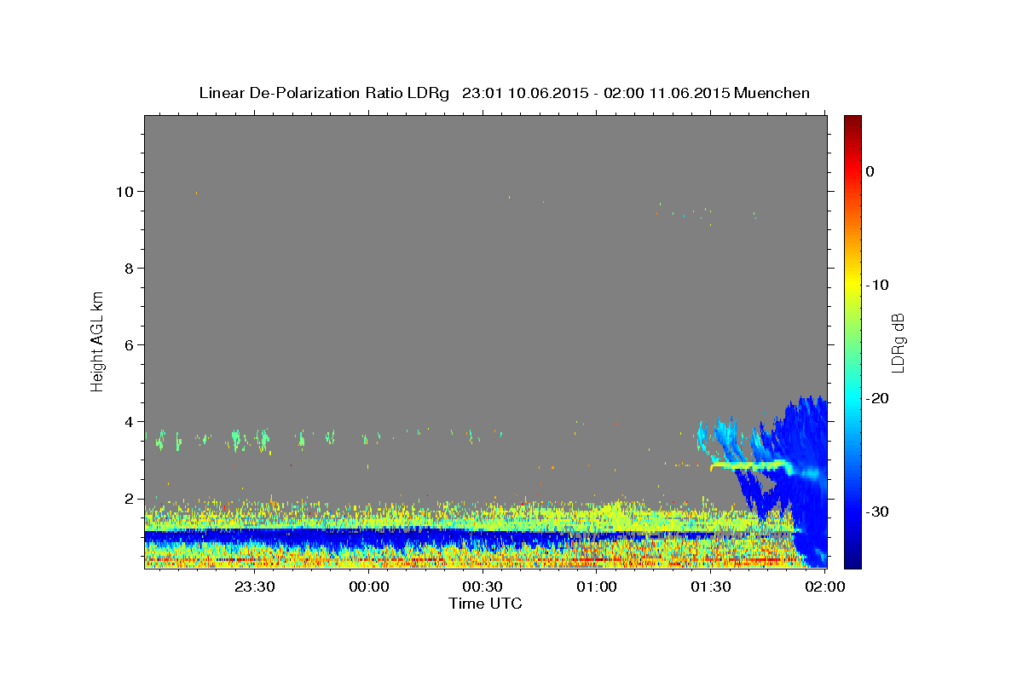Click the colorbar value label -30

(x=876, y=511)
